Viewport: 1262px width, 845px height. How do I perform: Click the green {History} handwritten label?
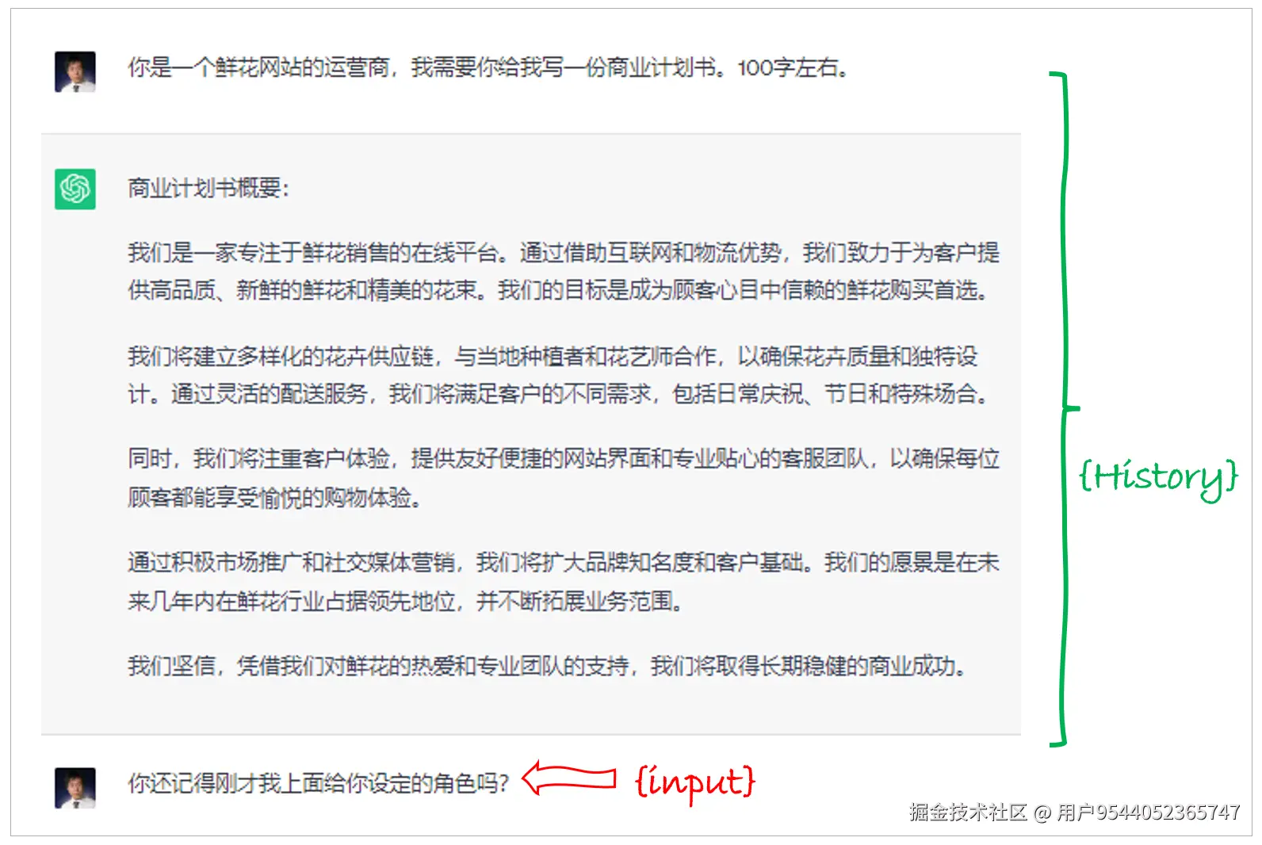[1158, 478]
